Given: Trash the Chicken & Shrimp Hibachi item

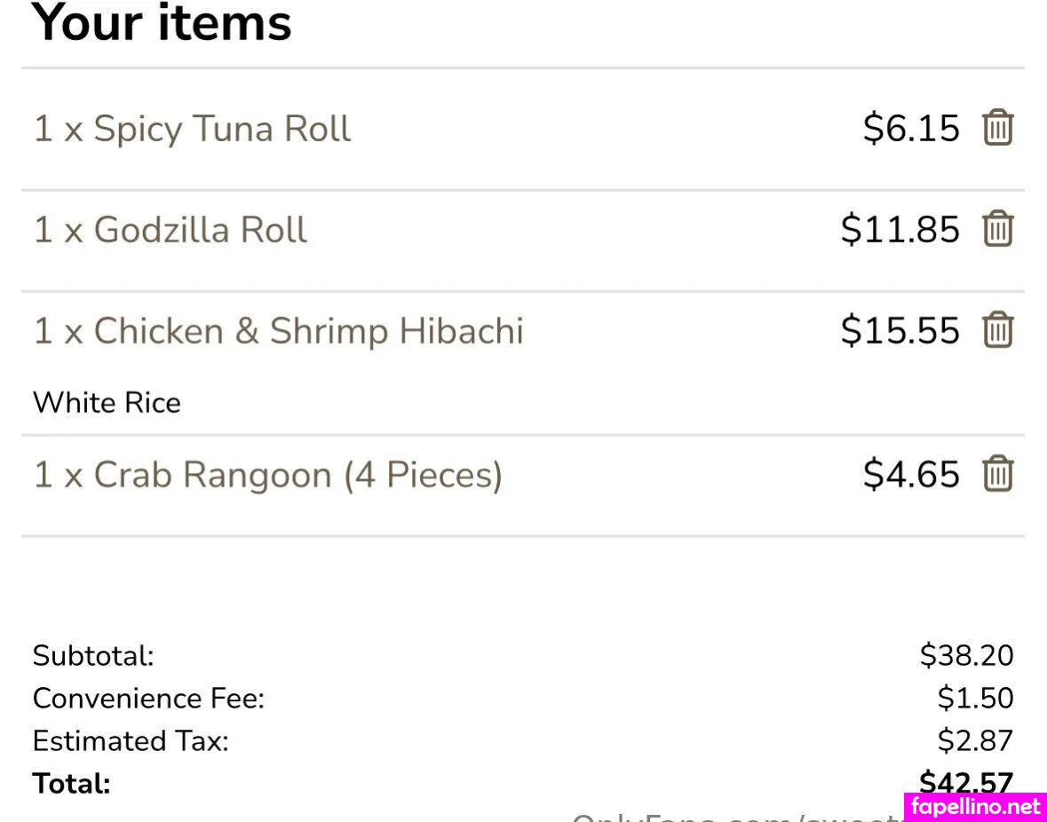Looking at the screenshot, I should [997, 330].
